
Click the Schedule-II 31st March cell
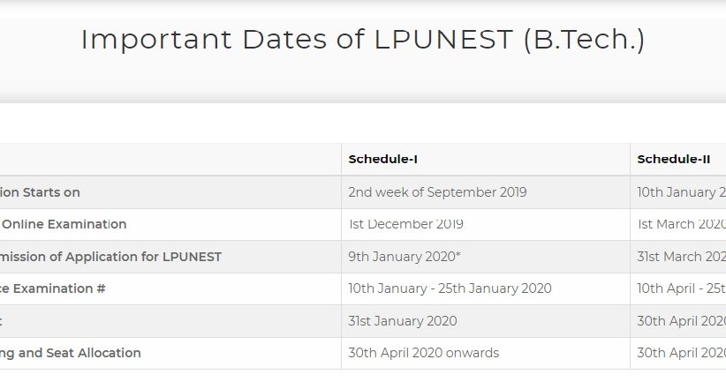pos(681,257)
